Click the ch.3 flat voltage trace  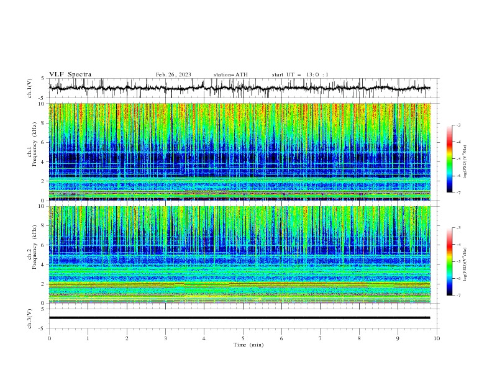[239, 318]
